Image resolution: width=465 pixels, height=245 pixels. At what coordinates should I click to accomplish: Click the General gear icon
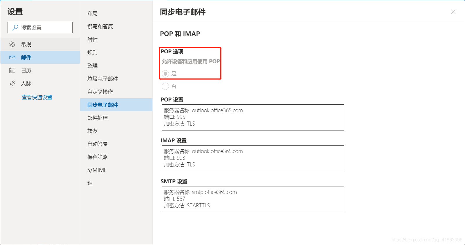click(x=12, y=44)
